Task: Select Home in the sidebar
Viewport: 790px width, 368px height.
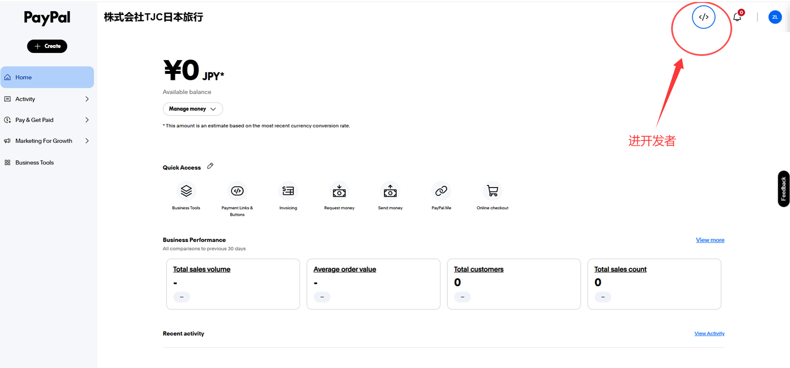Action: pos(47,77)
